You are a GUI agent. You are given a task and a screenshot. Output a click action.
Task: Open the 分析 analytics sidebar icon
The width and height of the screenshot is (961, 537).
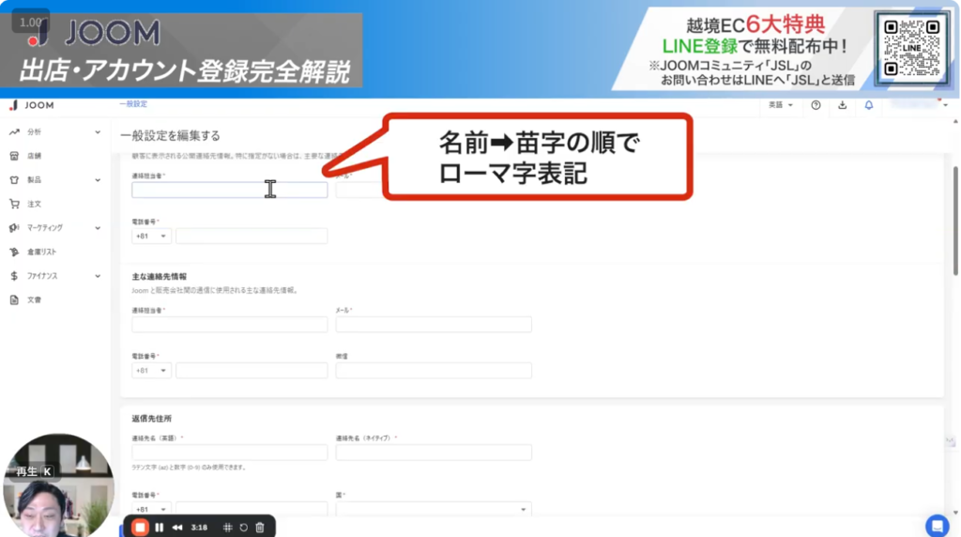click(x=14, y=132)
